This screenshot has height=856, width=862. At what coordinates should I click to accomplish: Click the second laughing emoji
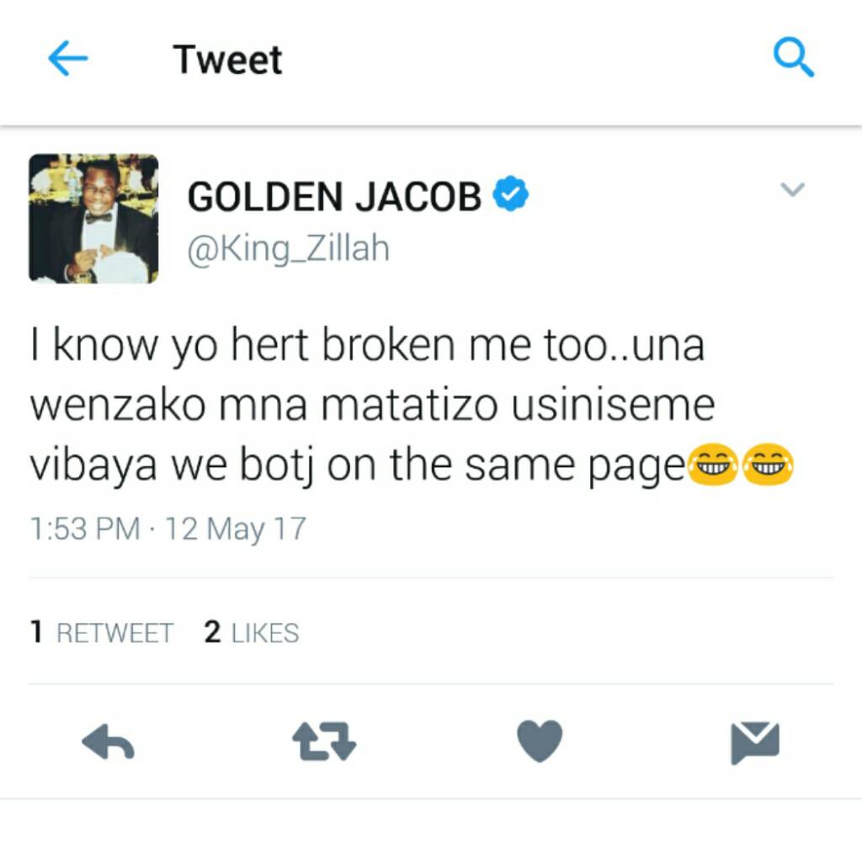tap(768, 464)
